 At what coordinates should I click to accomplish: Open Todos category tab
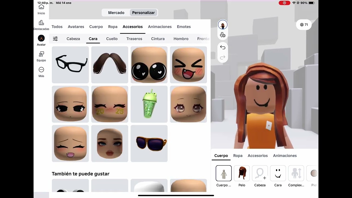coord(57,27)
